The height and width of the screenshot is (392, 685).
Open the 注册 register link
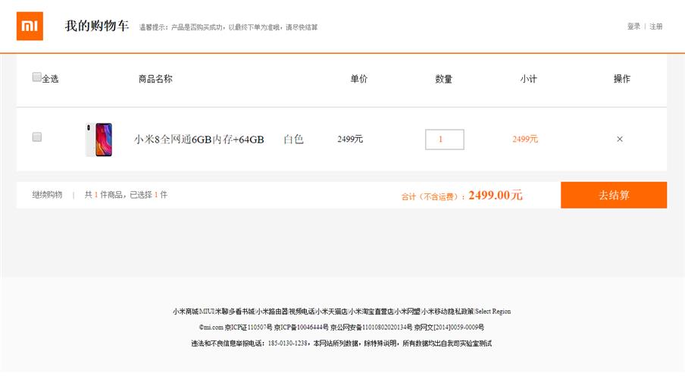tap(655, 27)
